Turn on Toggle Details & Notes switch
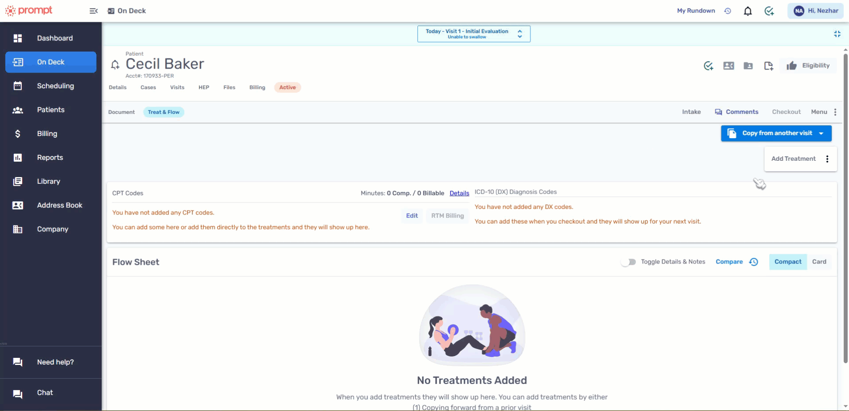Image resolution: width=849 pixels, height=411 pixels. coord(628,262)
